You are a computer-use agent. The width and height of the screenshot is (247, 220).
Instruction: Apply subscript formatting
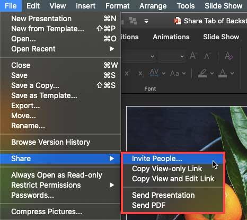pos(141,73)
